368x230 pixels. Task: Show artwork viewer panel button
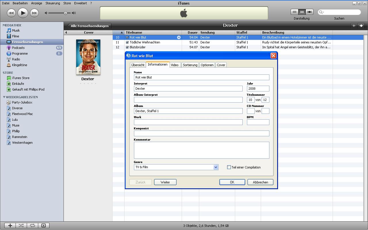pyautogui.click(x=43, y=226)
